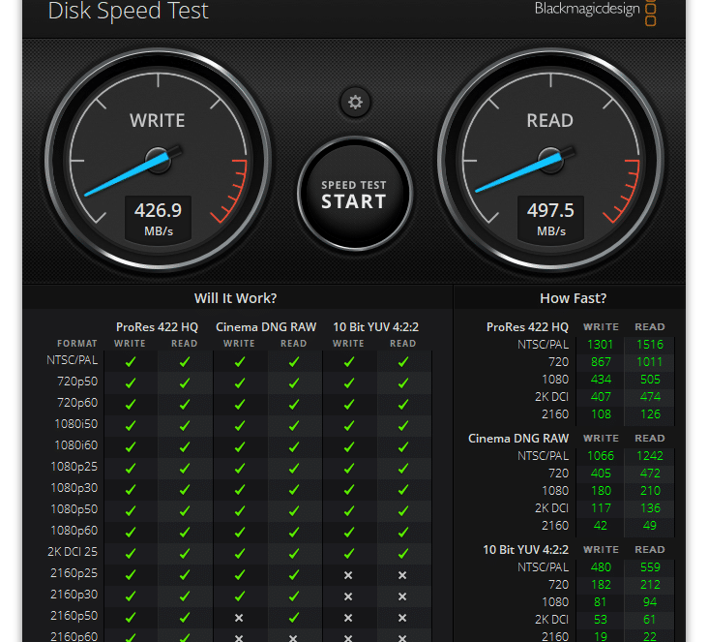This screenshot has height=642, width=708.
Task: Click ProRes 422 HQ NTSC/PAL read value 1516
Action: (650, 345)
